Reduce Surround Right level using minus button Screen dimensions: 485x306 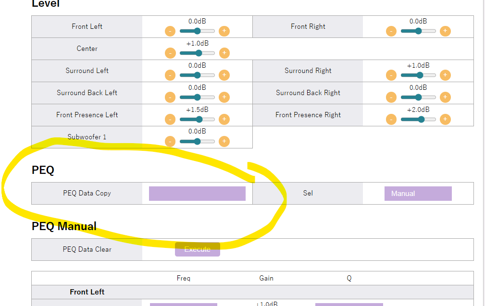pyautogui.click(x=391, y=75)
